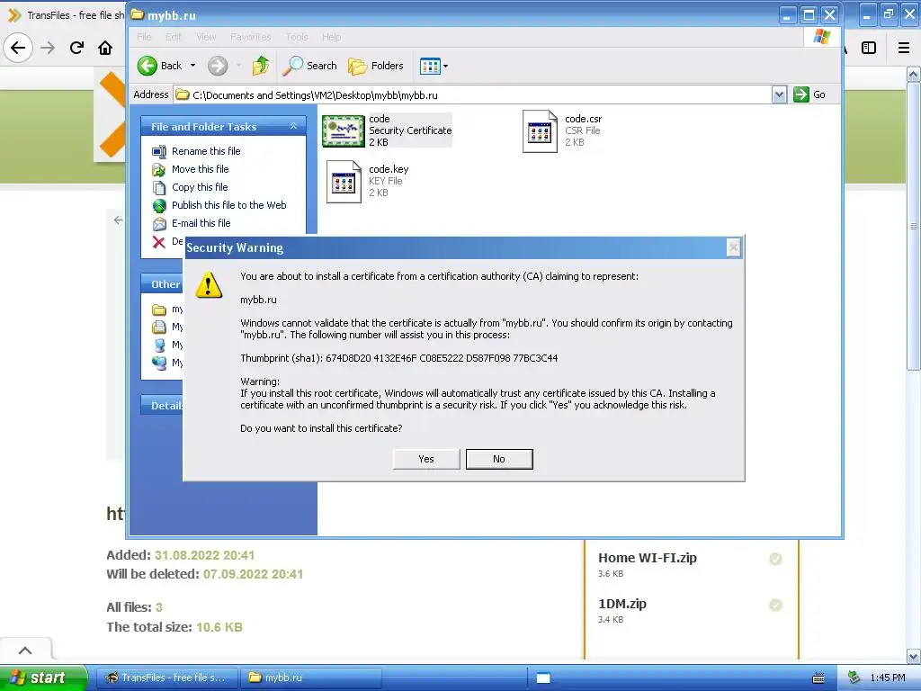The width and height of the screenshot is (921, 691).
Task: Click the Other Places panel header
Action: [x=163, y=283]
